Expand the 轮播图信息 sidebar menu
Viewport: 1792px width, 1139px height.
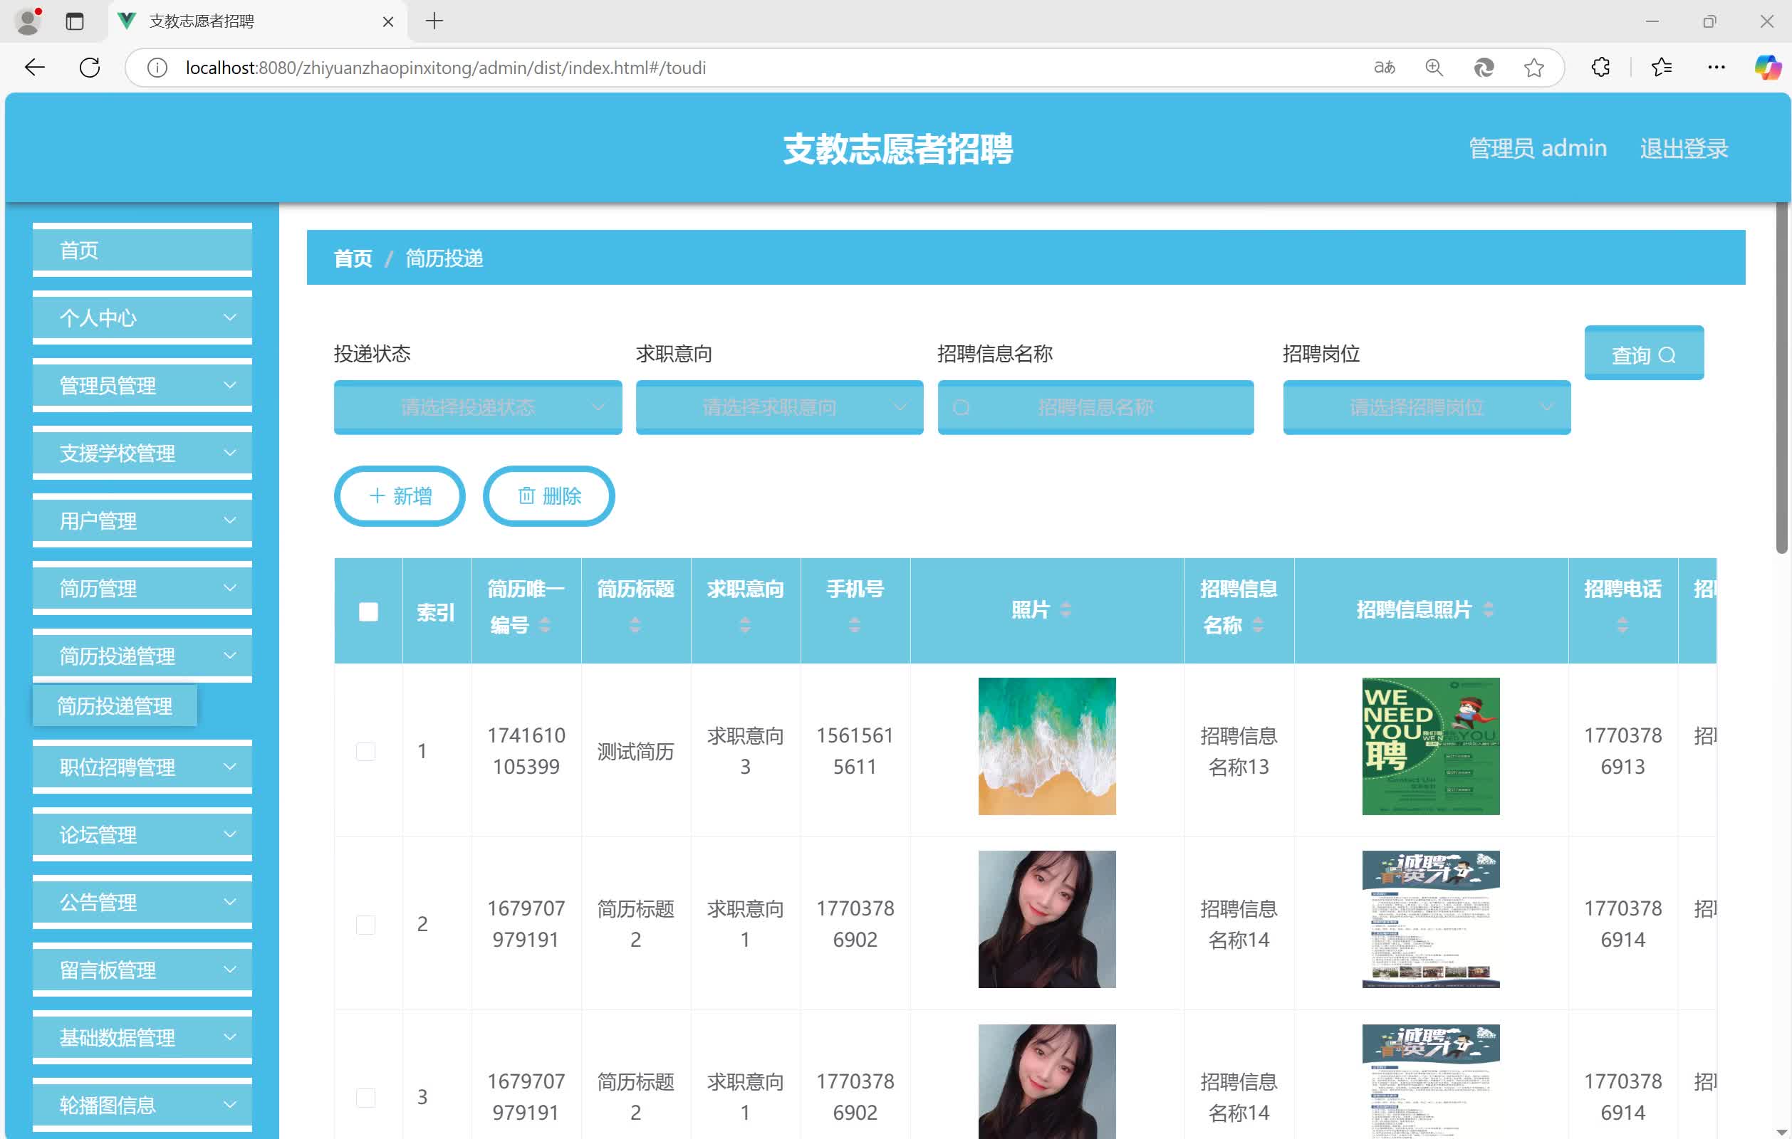142,1106
